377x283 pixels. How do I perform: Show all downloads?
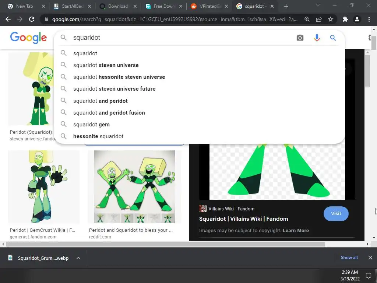(x=349, y=258)
